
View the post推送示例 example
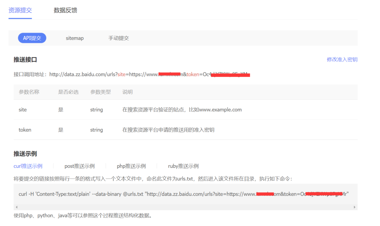coord(79,166)
